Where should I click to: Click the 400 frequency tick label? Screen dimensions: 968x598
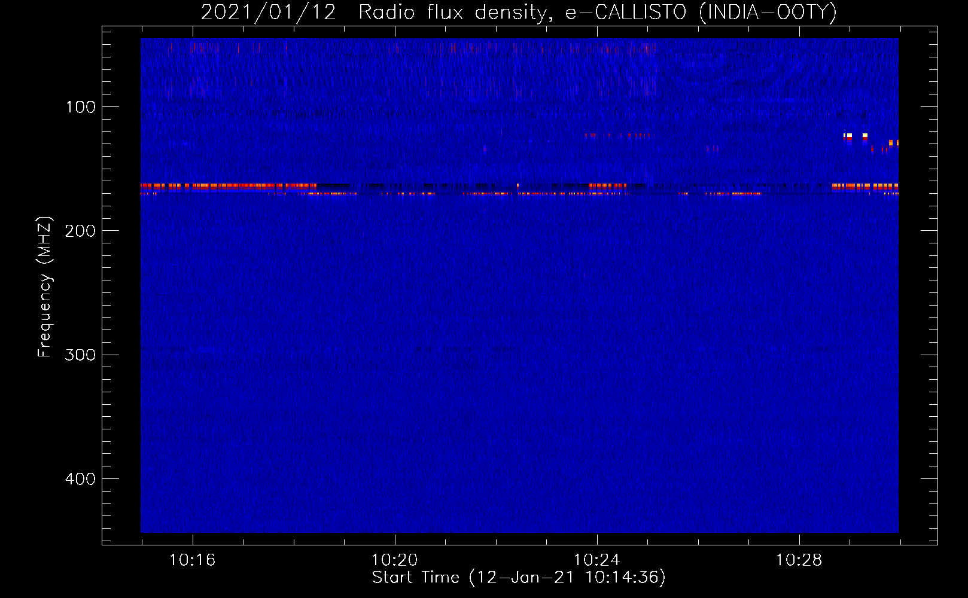[x=81, y=479]
